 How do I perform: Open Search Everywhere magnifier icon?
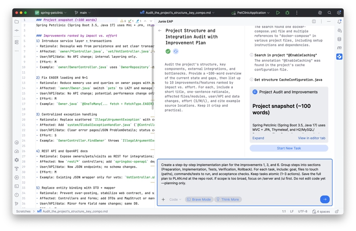(330, 13)
